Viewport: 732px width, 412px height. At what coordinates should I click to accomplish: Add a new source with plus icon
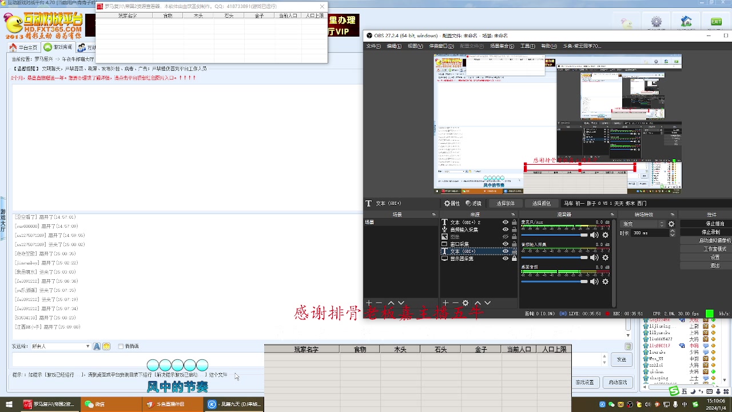(445, 303)
